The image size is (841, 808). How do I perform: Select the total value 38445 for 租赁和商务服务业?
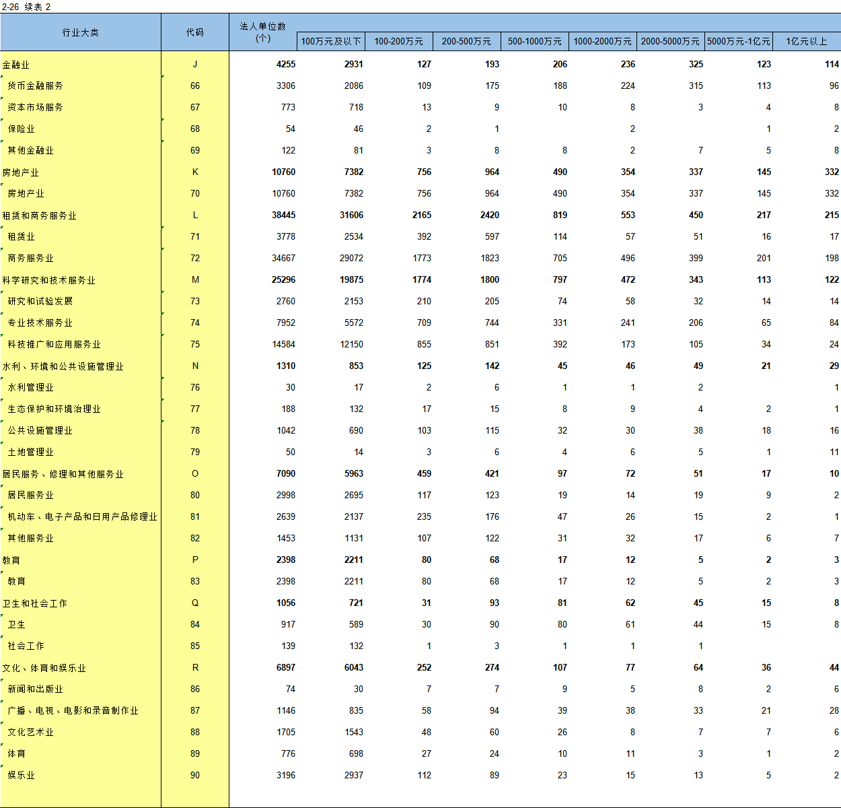[x=283, y=215]
